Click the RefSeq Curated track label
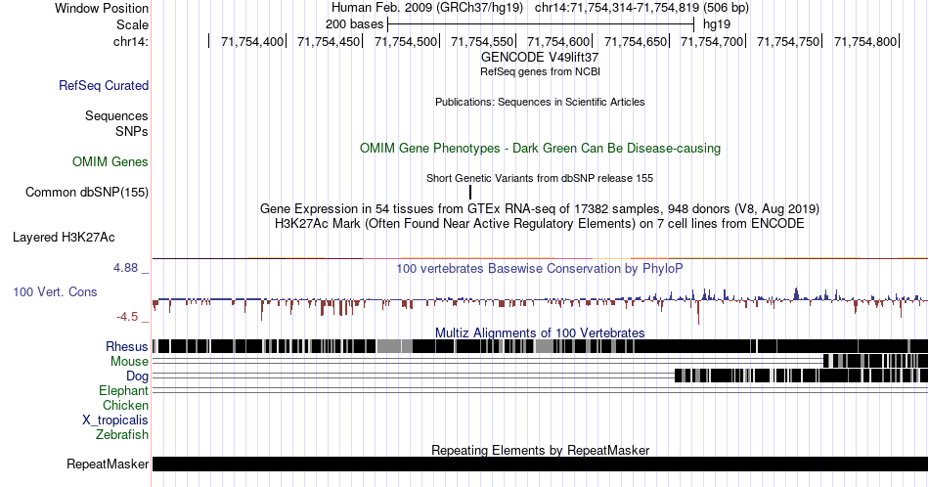Screen dimensions: 929x487 104,85
